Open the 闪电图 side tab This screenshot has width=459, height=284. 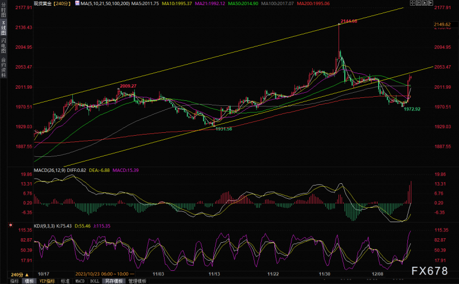(x=3, y=46)
